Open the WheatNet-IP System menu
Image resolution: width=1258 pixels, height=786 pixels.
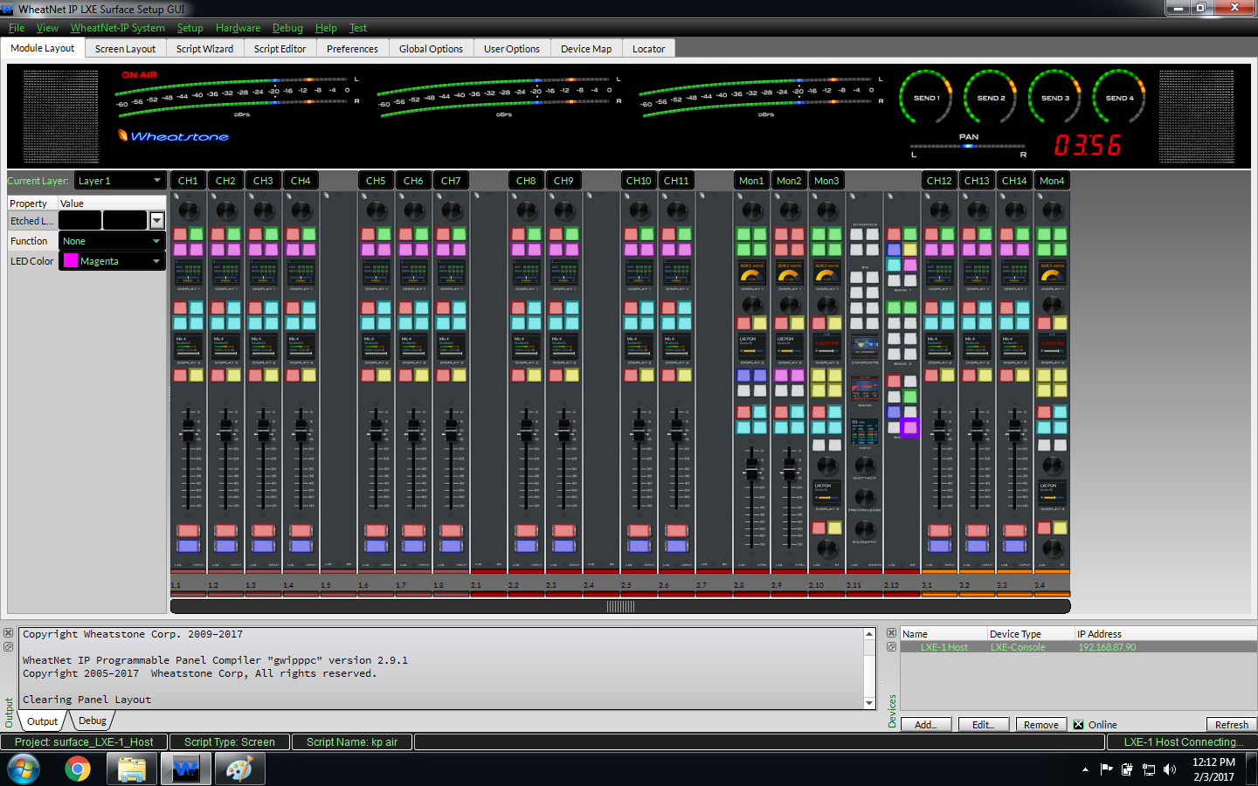(117, 28)
